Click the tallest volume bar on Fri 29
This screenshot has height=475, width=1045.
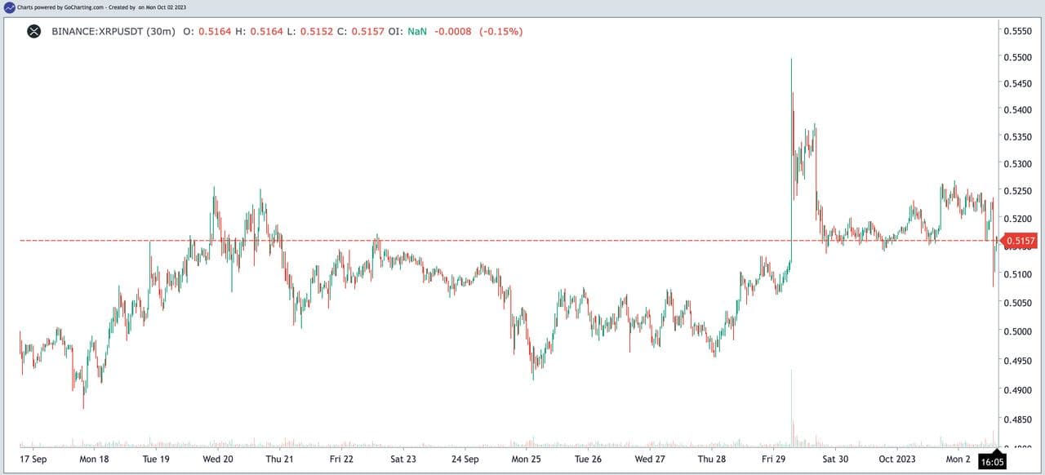click(x=791, y=408)
